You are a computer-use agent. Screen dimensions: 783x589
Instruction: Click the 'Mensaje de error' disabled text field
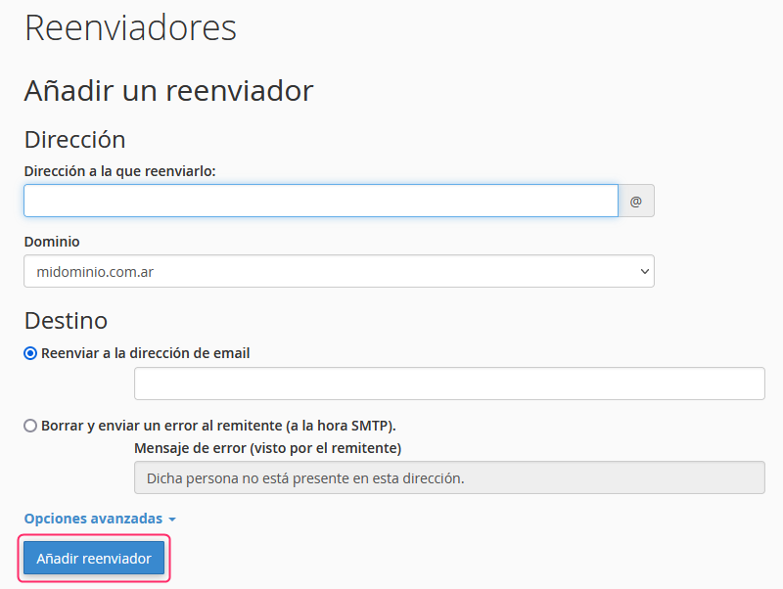[448, 478]
